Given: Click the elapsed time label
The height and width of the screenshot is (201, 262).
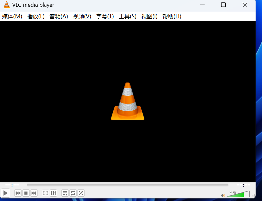Looking at the screenshot, I should 12,185.
